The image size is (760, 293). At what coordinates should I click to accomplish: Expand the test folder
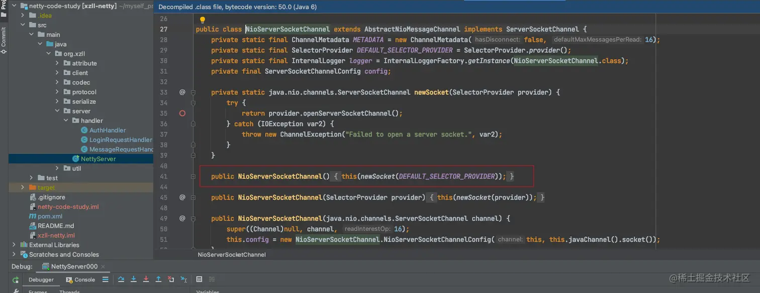[31, 178]
